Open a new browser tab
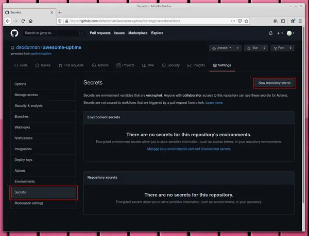This screenshot has height=236, width=309. point(60,12)
